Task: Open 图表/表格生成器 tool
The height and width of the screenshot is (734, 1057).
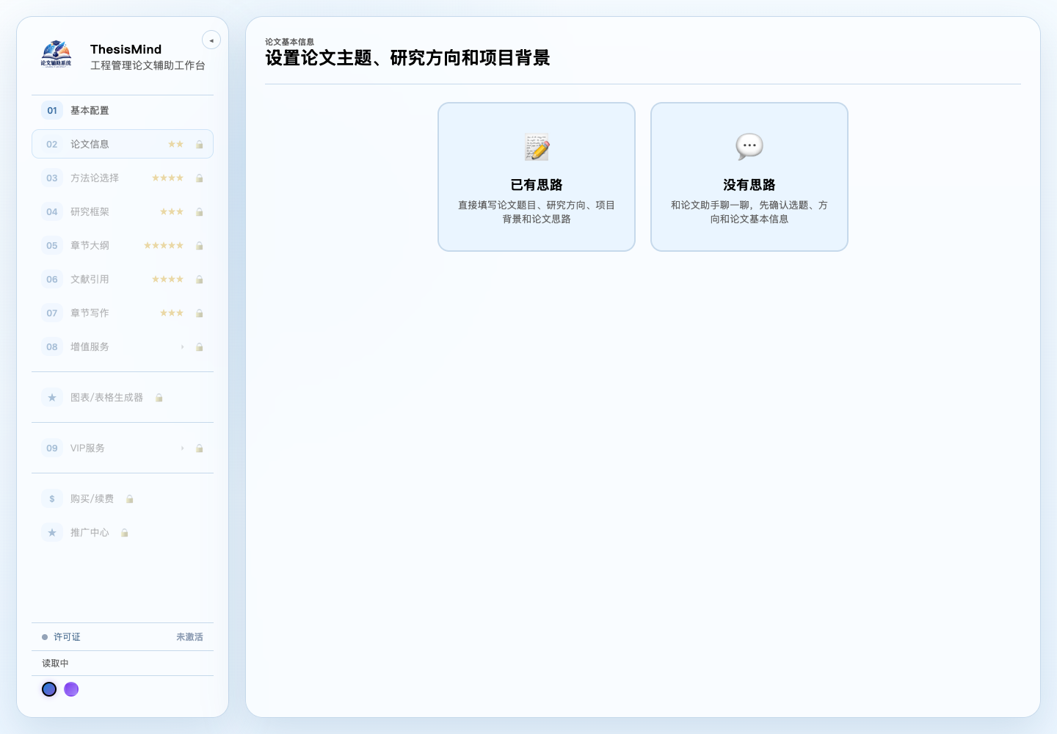Action: [x=123, y=397]
